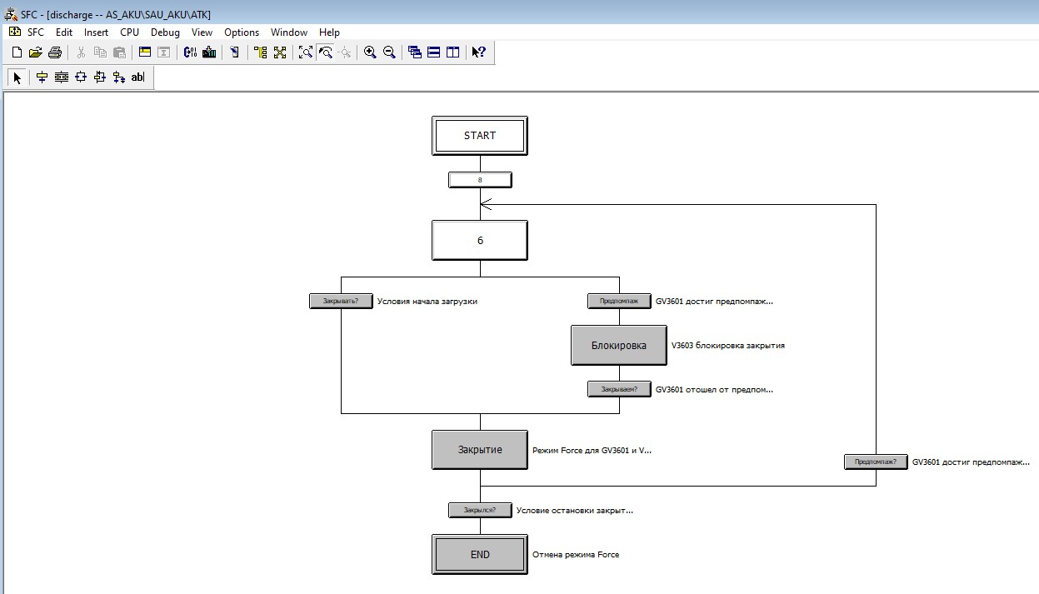Screen dimensions: 1039x594
Task: Open the CPU menu
Action: pyautogui.click(x=129, y=32)
